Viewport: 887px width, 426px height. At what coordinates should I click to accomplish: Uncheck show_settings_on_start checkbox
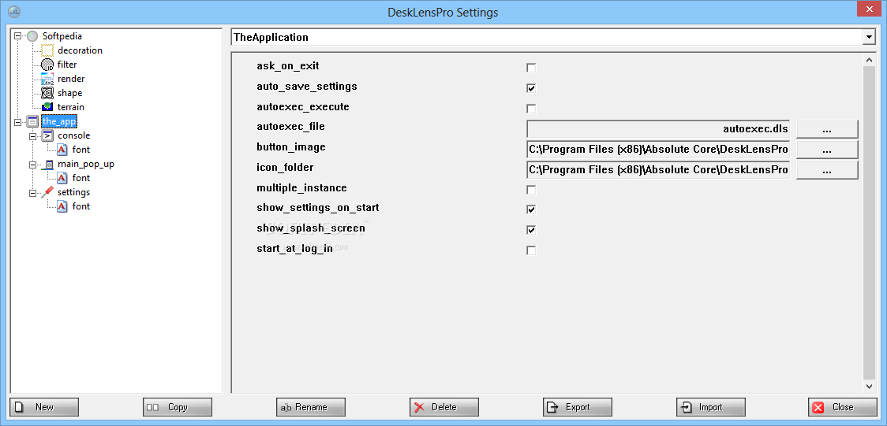click(531, 210)
